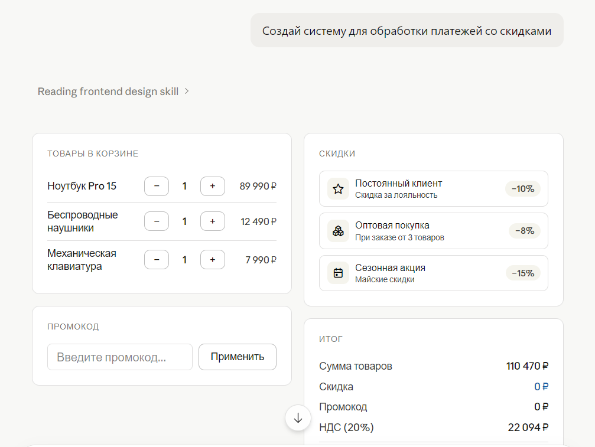Expand the Reading frontend design skill chevron
The height and width of the screenshot is (447, 595).
point(186,92)
